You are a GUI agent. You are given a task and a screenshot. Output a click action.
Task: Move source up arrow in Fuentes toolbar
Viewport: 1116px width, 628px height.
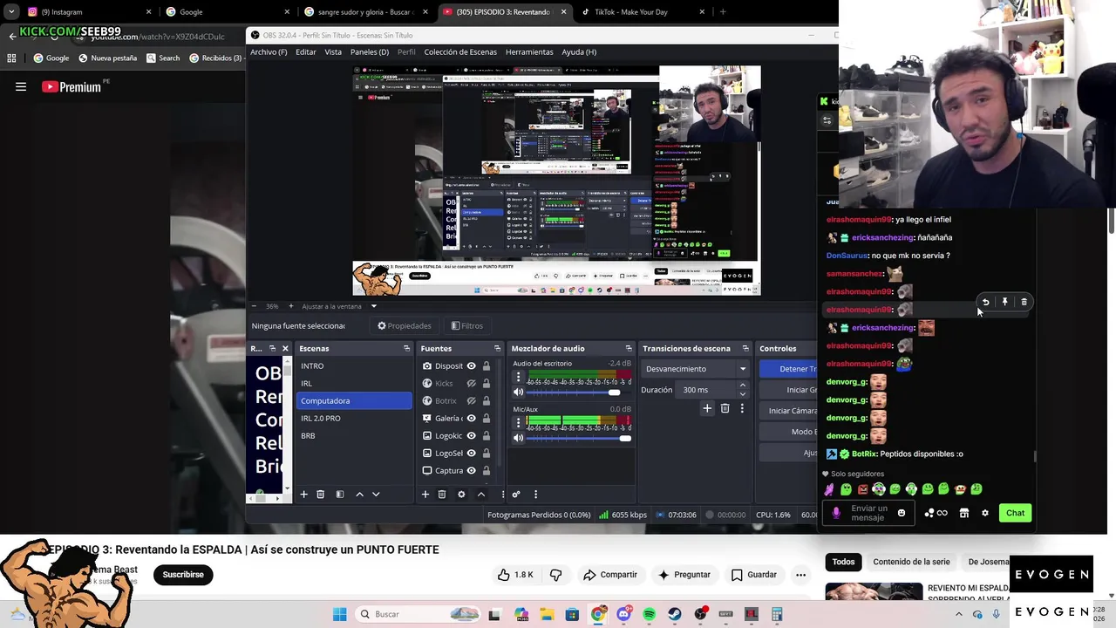tap(480, 495)
